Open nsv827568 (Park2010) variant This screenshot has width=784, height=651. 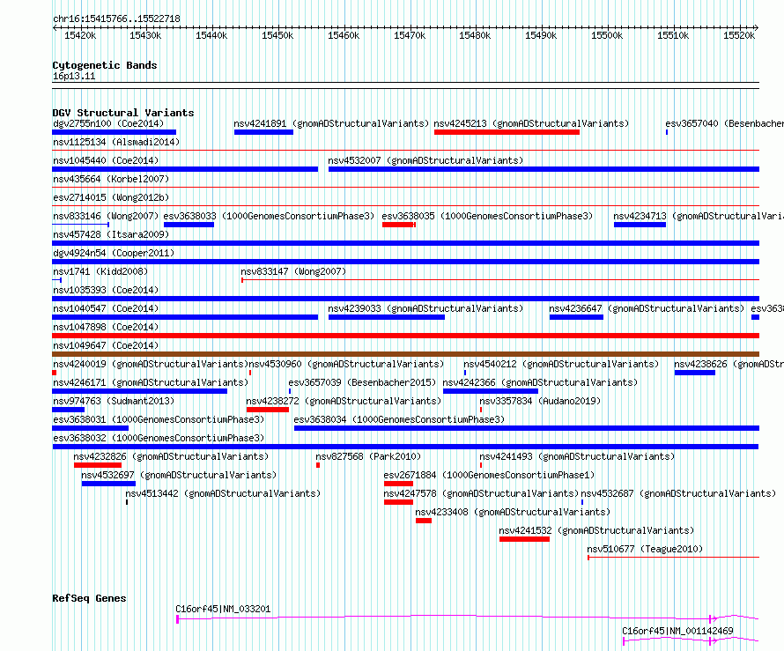coord(368,456)
